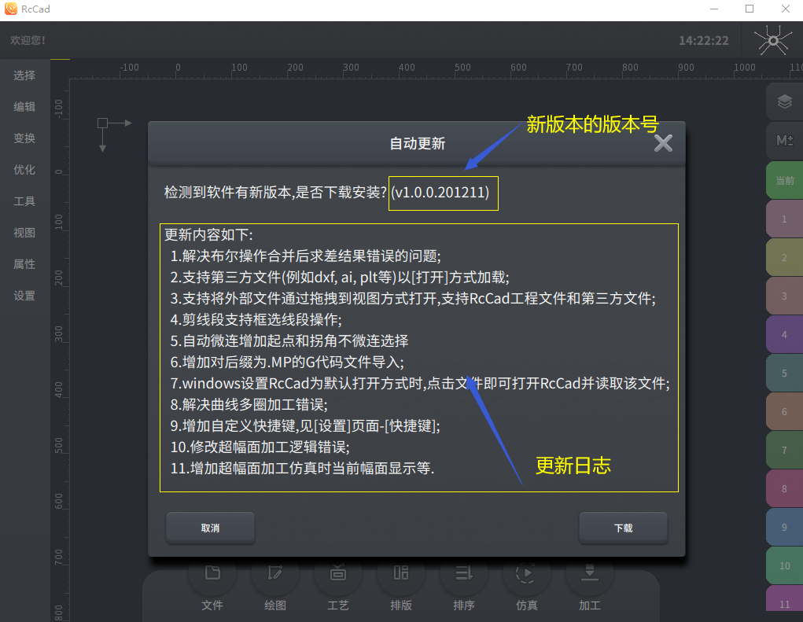Select layer color swatch 9
The height and width of the screenshot is (622, 803).
(x=785, y=528)
